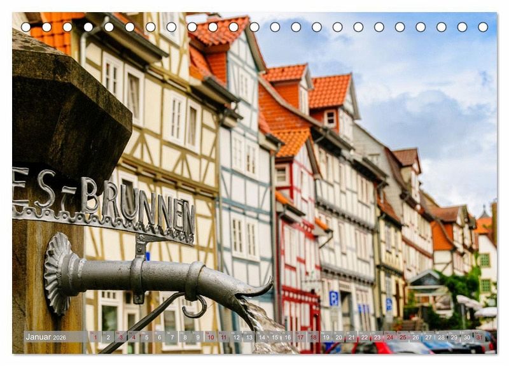Click the blue parking sign icon
The image size is (509, 366).
point(334,298)
